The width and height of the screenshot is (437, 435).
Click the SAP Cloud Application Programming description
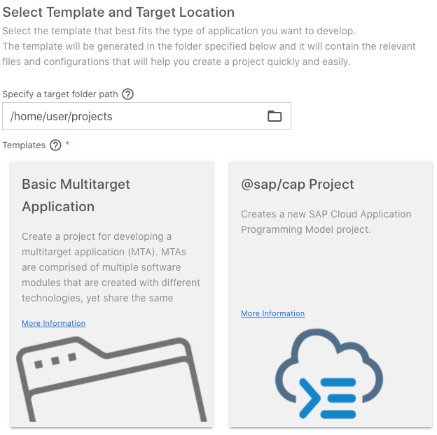click(x=326, y=222)
